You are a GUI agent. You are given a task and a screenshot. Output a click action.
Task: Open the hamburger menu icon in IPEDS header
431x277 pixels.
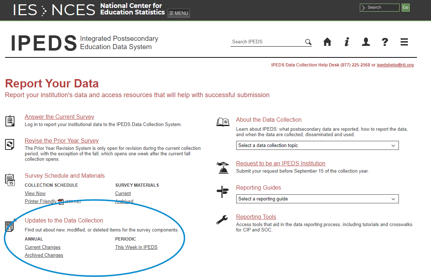point(404,42)
